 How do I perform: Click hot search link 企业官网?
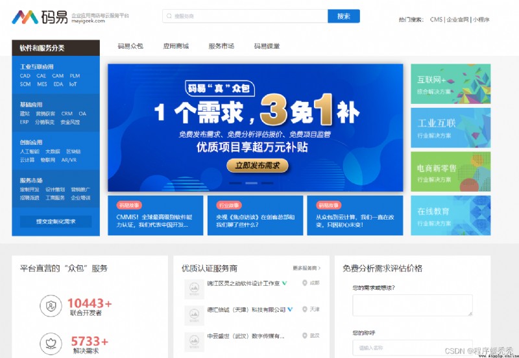point(458,19)
